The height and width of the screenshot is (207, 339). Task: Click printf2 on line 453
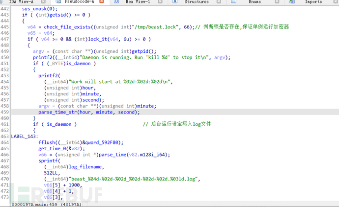(x=48, y=76)
